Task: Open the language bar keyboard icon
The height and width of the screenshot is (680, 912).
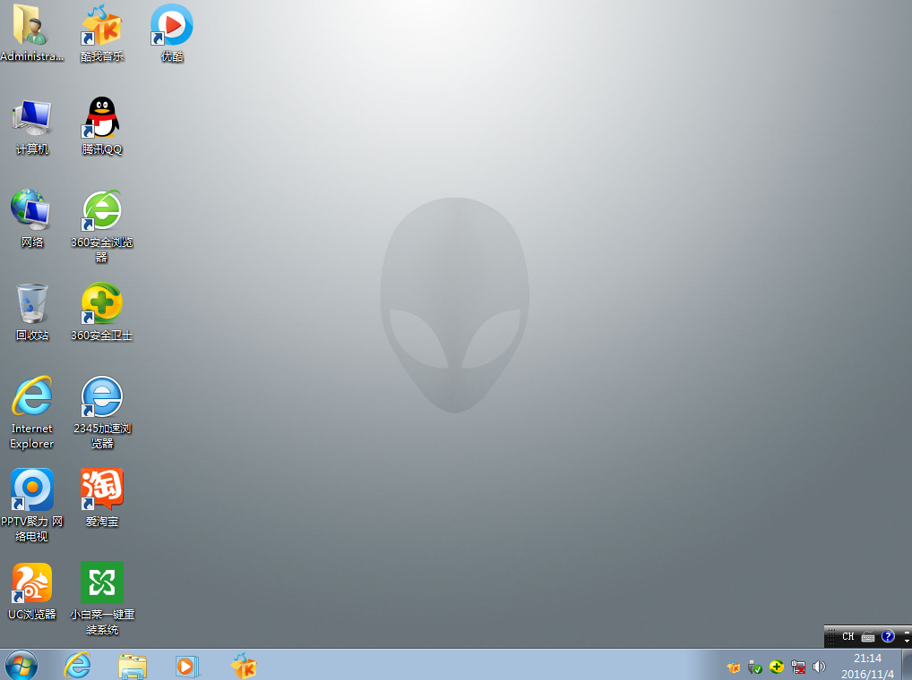Action: 868,637
